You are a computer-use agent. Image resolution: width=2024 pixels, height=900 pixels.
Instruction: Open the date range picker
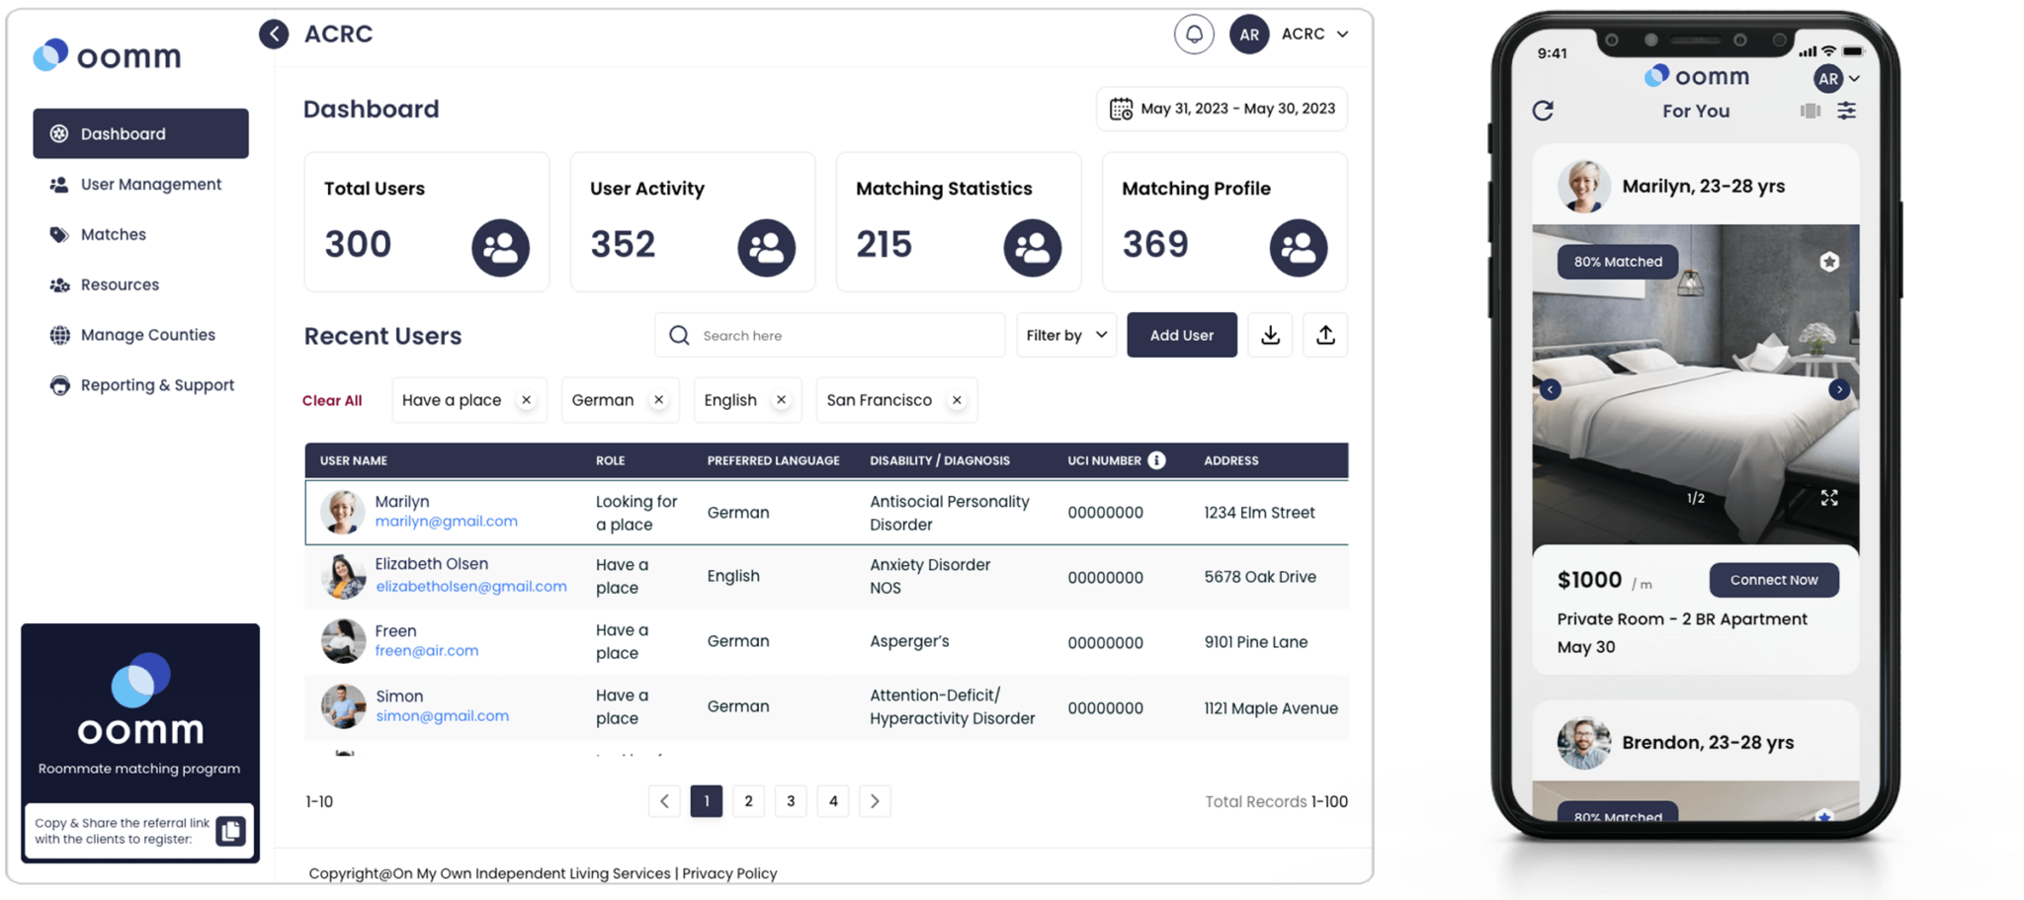coord(1222,109)
